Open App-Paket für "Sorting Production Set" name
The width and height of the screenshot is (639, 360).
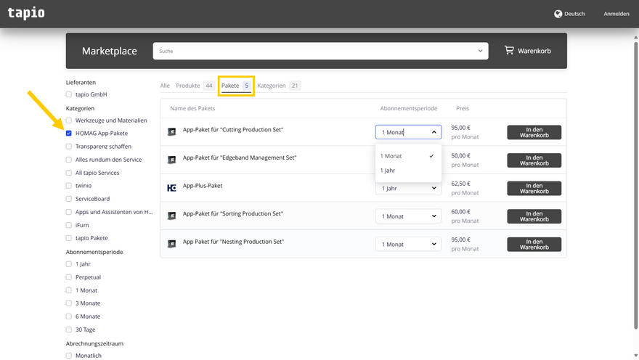[x=232, y=213]
